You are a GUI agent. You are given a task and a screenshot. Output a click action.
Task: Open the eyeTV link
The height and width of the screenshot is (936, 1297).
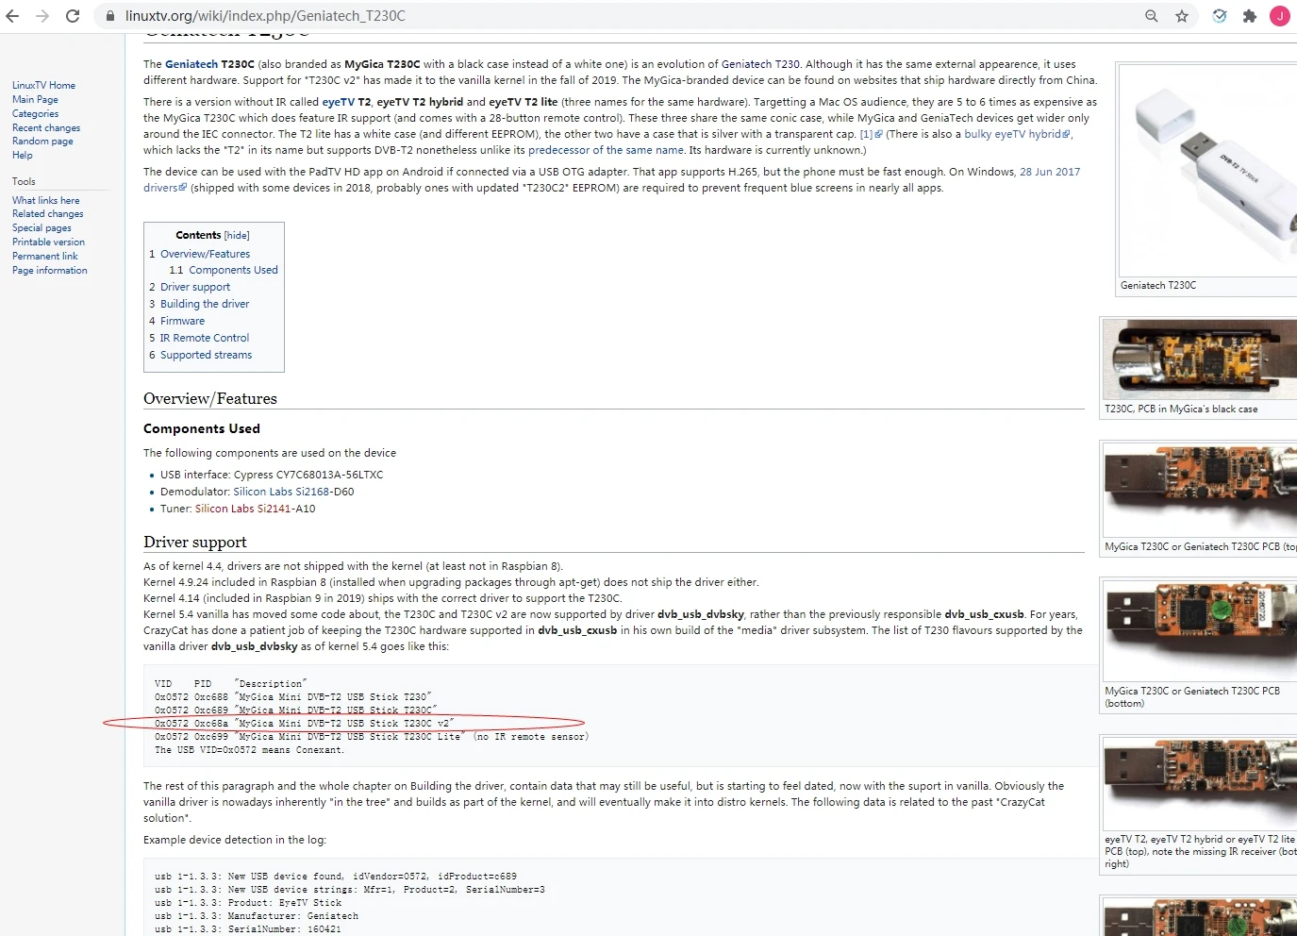point(339,103)
